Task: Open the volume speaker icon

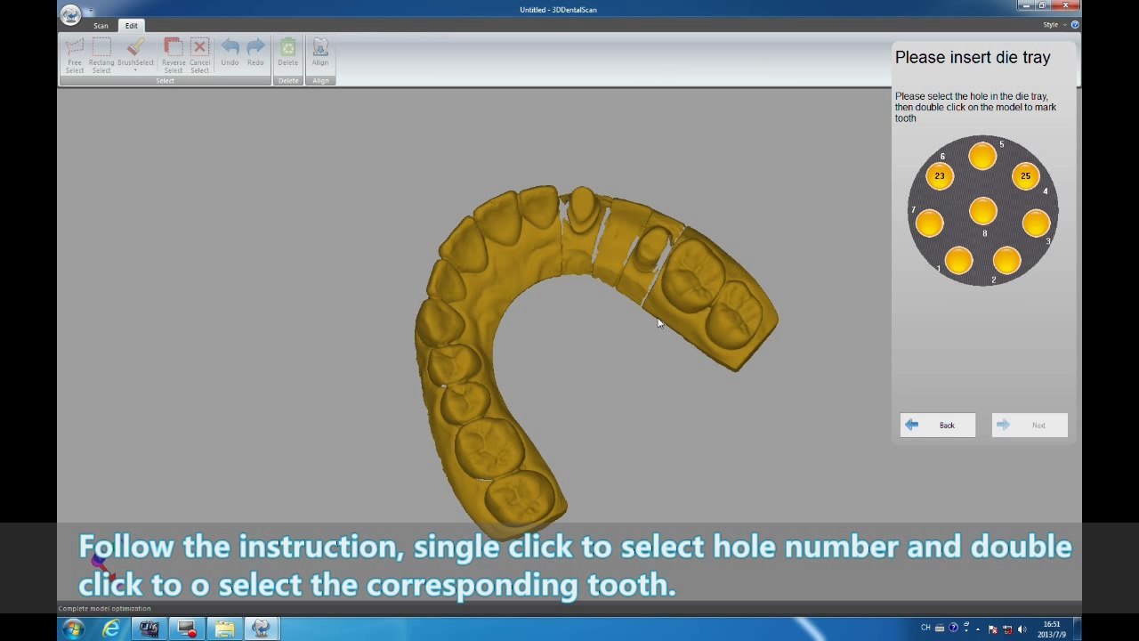Action: click(x=1022, y=629)
